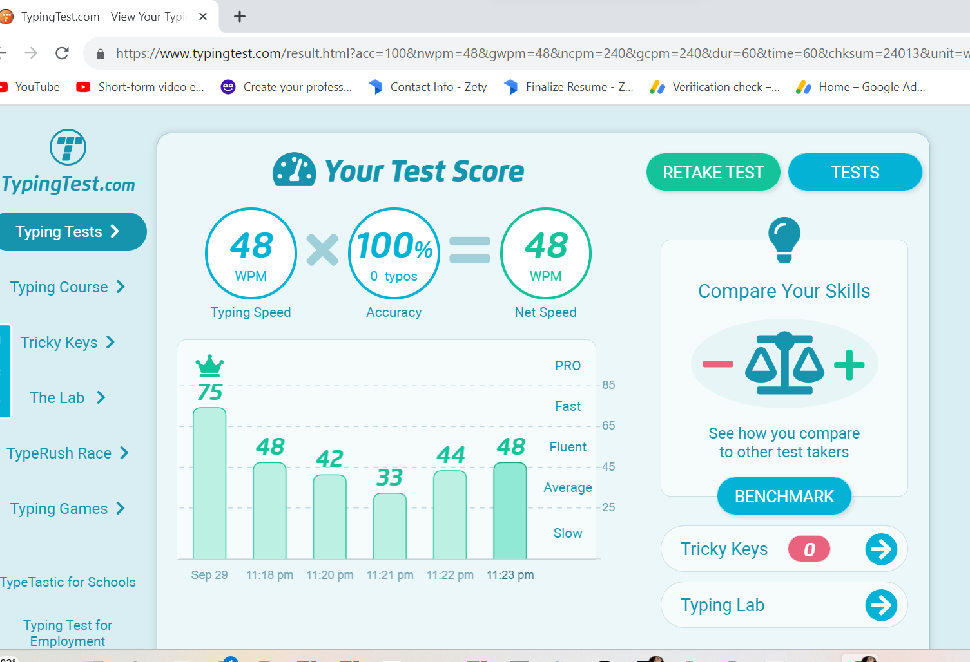970x662 pixels.
Task: Click the crown icon above the 75 bar
Action: (209, 365)
